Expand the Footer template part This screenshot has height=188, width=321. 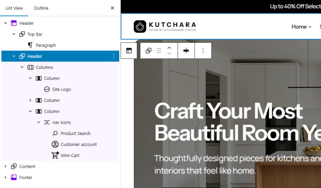coord(5,178)
